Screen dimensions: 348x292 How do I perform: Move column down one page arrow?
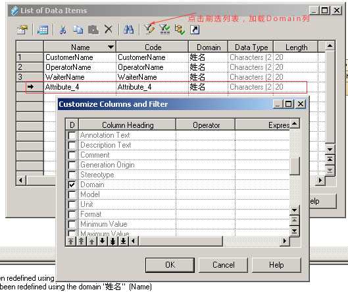coord(112,241)
